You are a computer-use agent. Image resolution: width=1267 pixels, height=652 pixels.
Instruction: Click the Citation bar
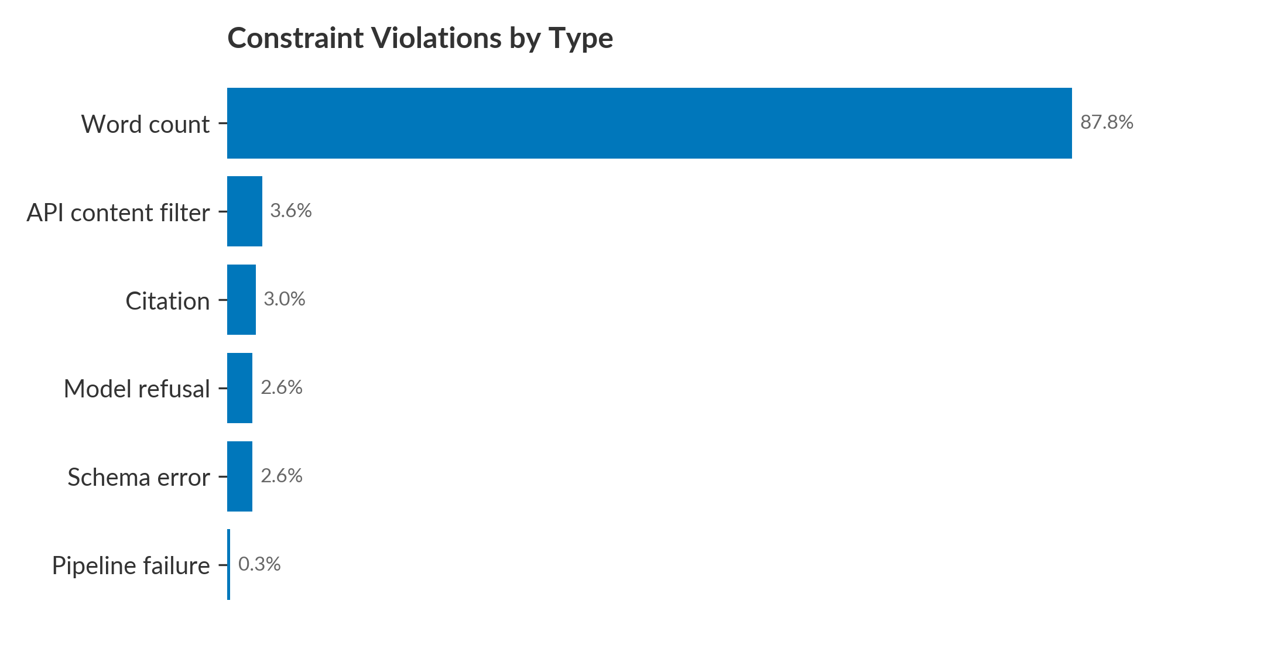[x=241, y=300]
